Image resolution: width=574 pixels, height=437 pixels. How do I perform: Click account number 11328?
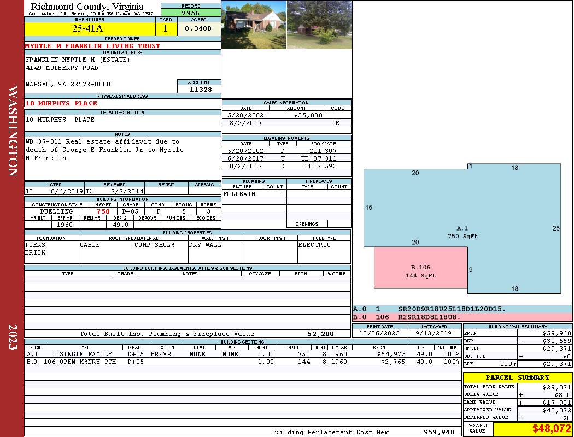click(201, 89)
